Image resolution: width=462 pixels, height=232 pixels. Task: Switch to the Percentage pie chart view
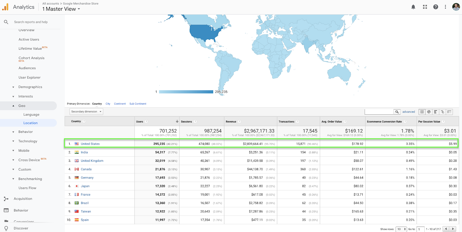click(x=429, y=112)
